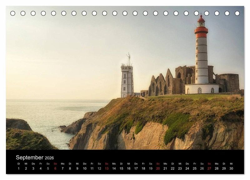This screenshot has width=250, height=180.
Task: Select date 11 in the calendar strip
Action: (92, 168)
